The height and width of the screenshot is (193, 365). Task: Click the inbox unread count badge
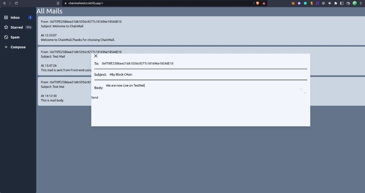point(30,18)
